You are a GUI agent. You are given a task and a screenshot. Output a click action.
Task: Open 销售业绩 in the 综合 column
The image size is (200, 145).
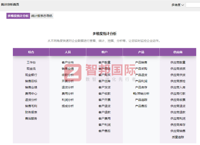31,87
